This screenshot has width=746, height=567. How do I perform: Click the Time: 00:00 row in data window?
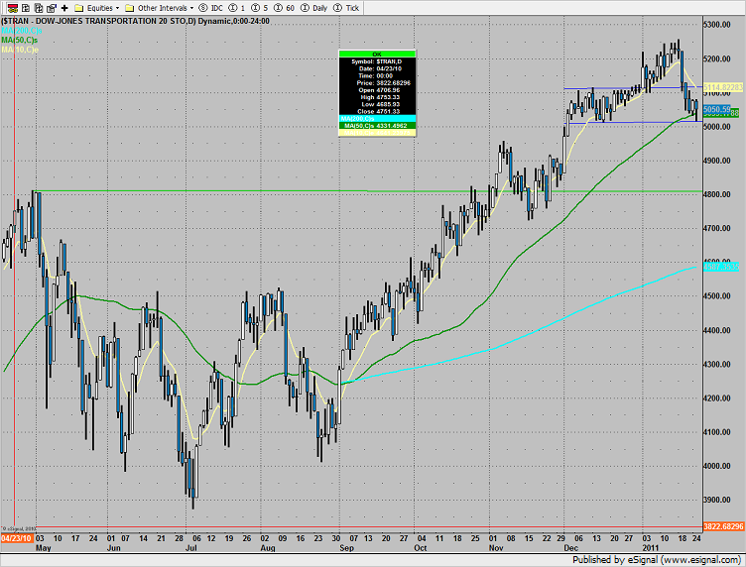(377, 76)
